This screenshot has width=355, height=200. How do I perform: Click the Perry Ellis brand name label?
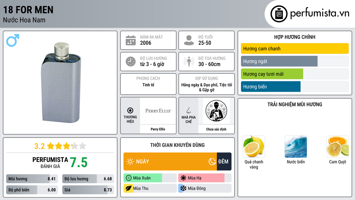click(158, 129)
